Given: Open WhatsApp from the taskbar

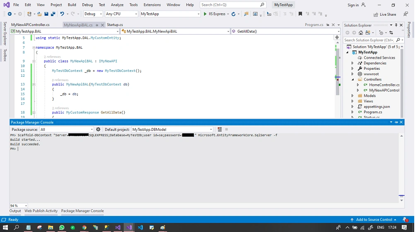Looking at the screenshot, I should 62,227.
